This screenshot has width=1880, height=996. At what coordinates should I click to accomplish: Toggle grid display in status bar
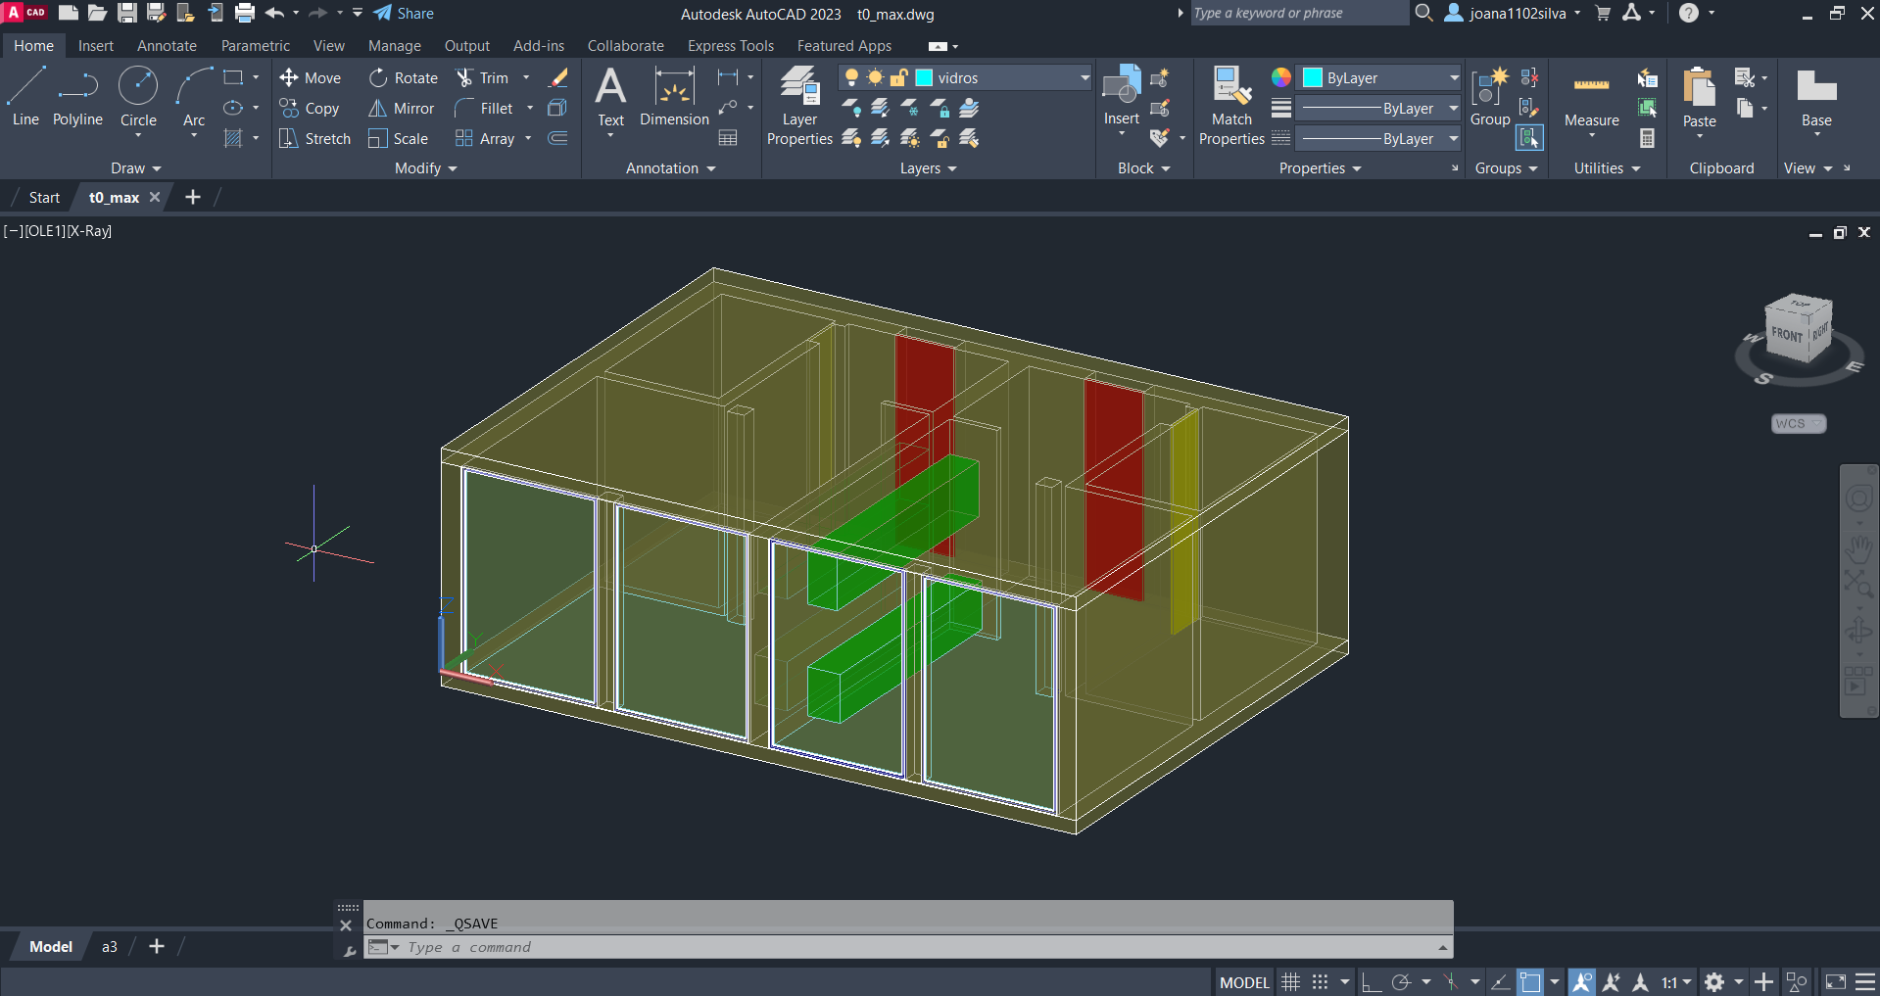[x=1291, y=982]
